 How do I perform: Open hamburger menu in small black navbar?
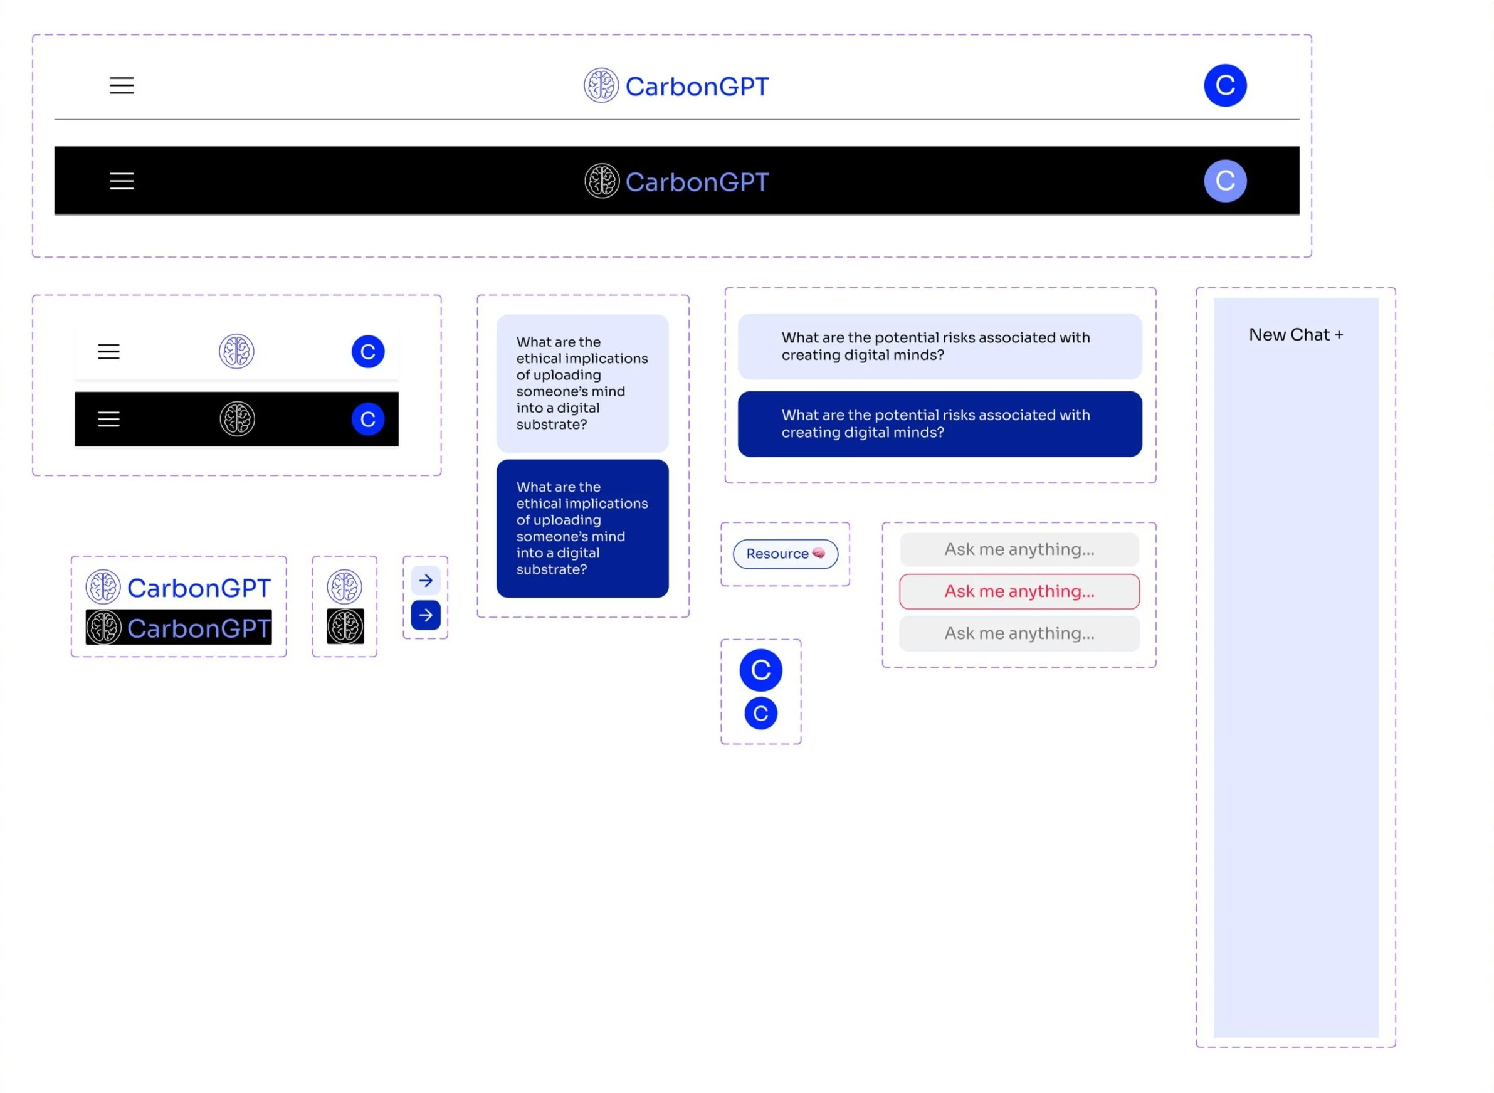[x=108, y=419]
